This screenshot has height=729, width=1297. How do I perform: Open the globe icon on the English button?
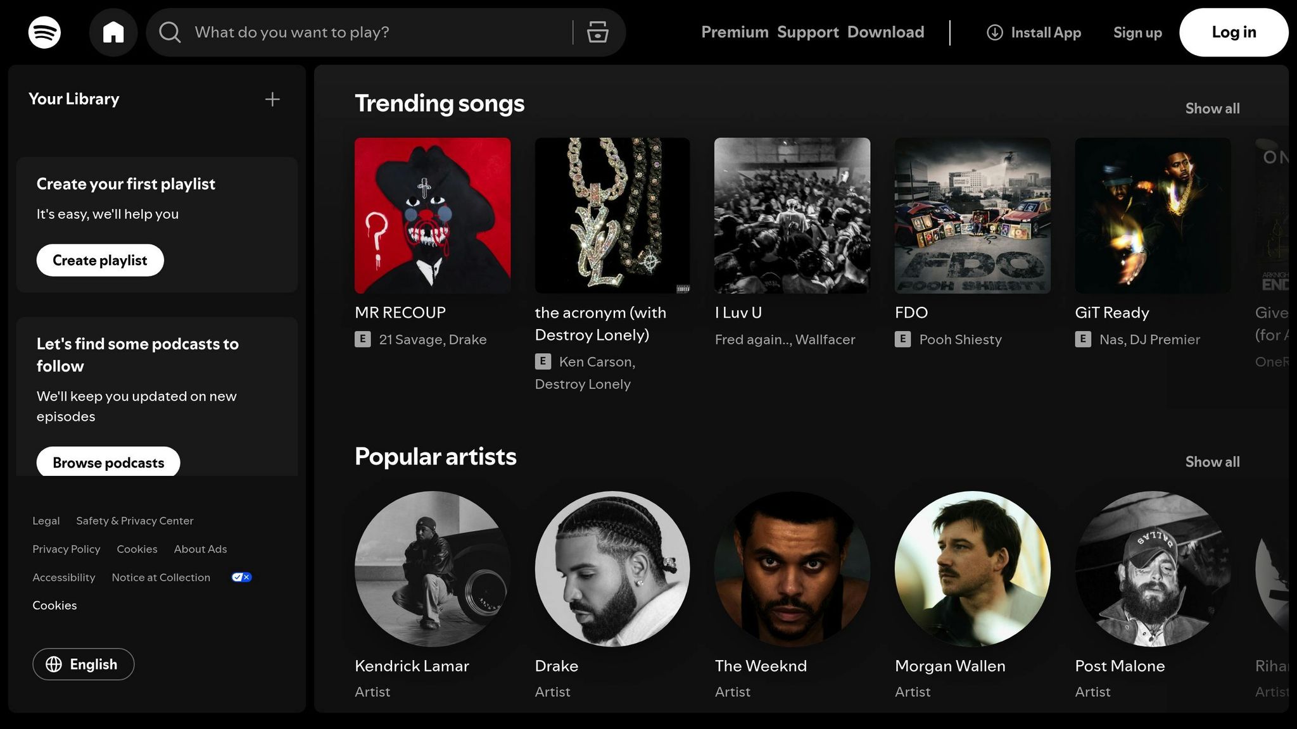point(55,664)
